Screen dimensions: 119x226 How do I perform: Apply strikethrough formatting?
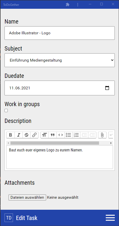coord(26,135)
